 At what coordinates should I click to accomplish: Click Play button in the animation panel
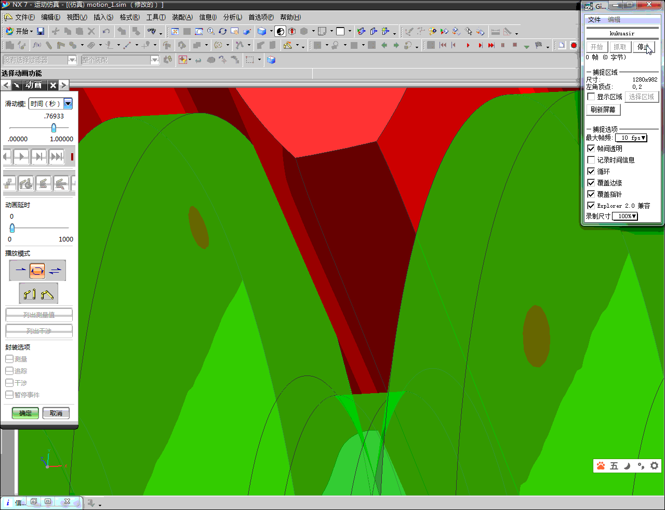point(21,156)
